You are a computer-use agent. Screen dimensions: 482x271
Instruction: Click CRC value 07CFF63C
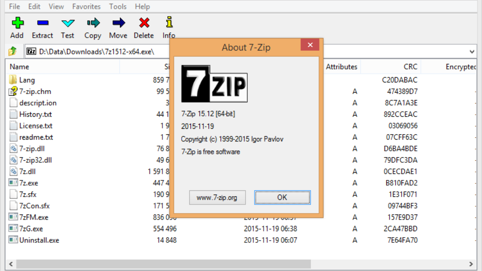click(x=402, y=137)
